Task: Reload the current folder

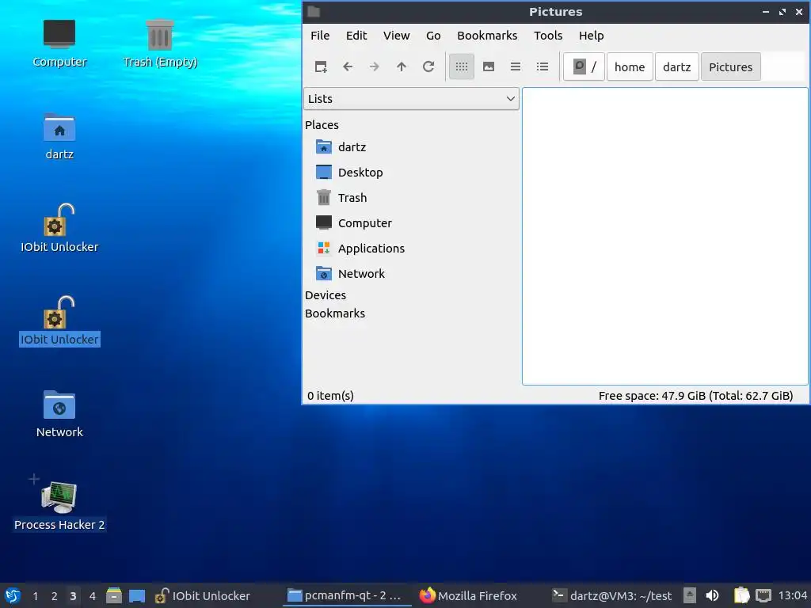Action: pyautogui.click(x=428, y=66)
